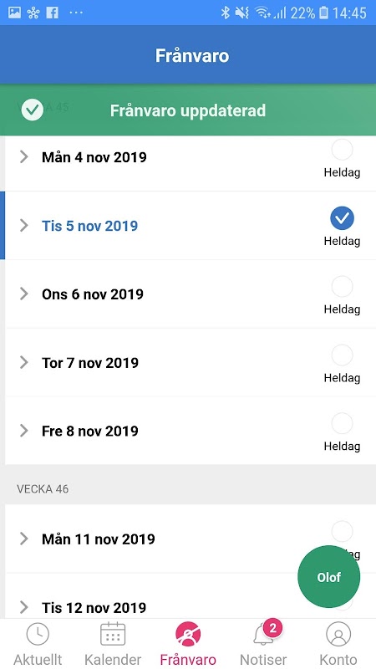This screenshot has width=376, height=669.
Task: Open the Konto profile icon
Action: (338, 635)
